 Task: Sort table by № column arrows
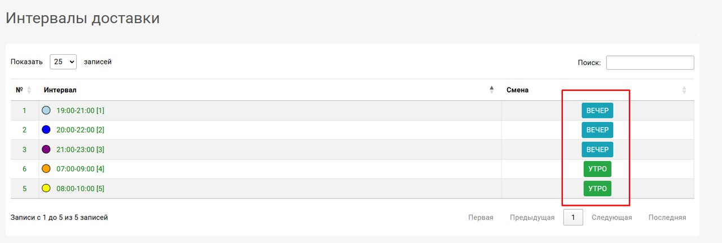point(29,90)
